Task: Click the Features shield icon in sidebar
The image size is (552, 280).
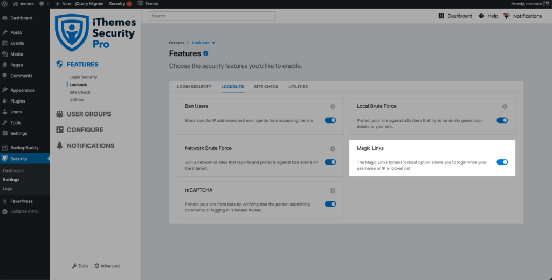Action: [x=59, y=64]
